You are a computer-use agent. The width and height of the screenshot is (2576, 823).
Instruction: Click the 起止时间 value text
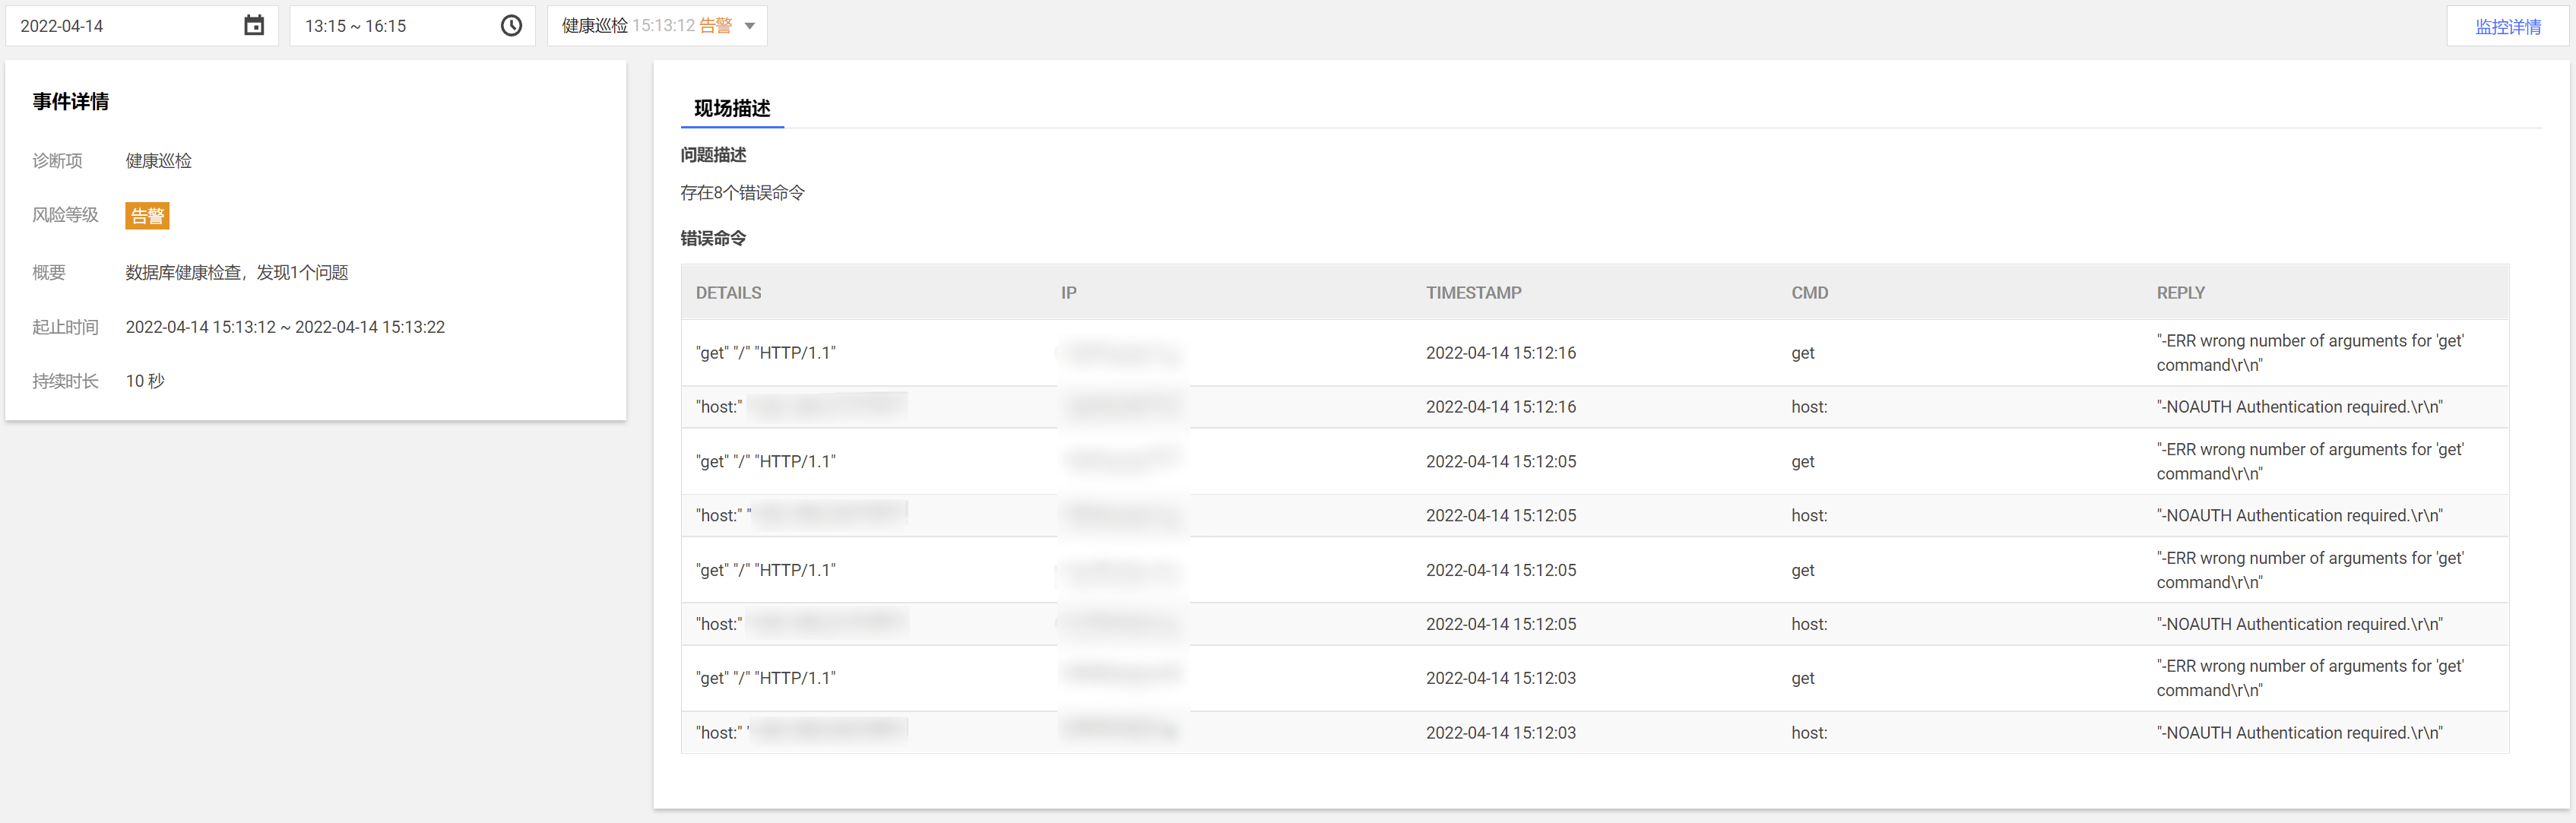click(285, 327)
